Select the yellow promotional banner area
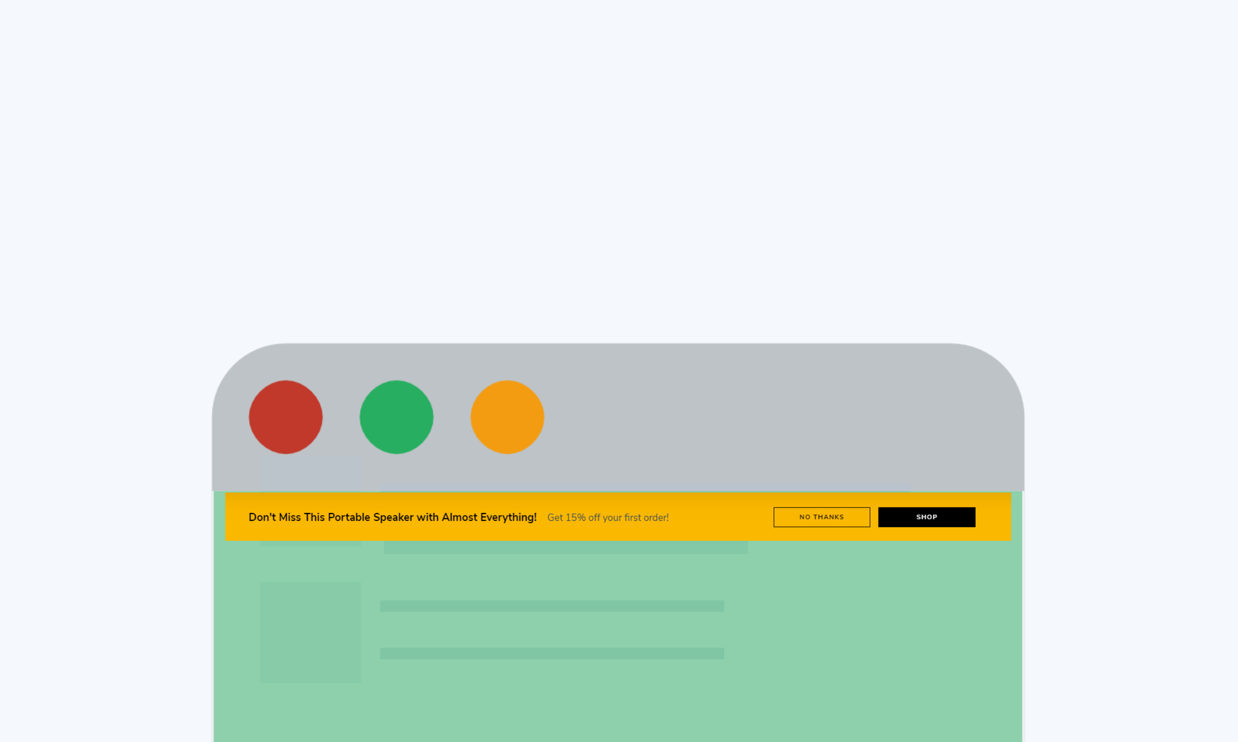Screen dimensions: 1238x742 [x=618, y=516]
